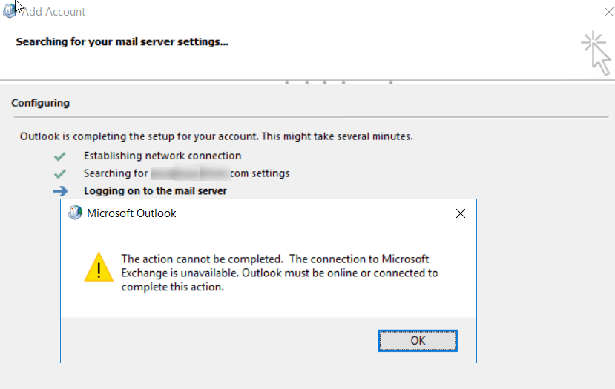Click the error message text in dialog
Image resolution: width=615 pixels, height=389 pixels.
pos(279,273)
